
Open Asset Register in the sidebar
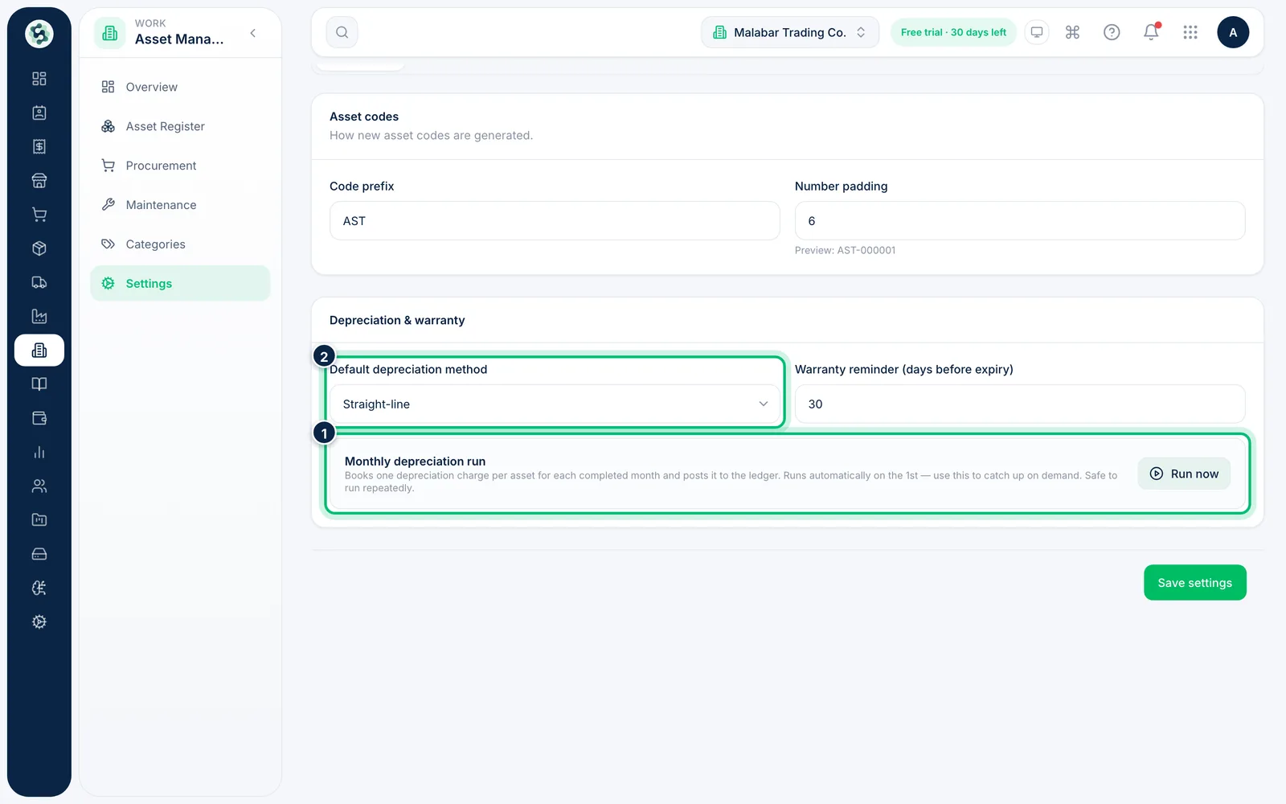tap(180, 126)
